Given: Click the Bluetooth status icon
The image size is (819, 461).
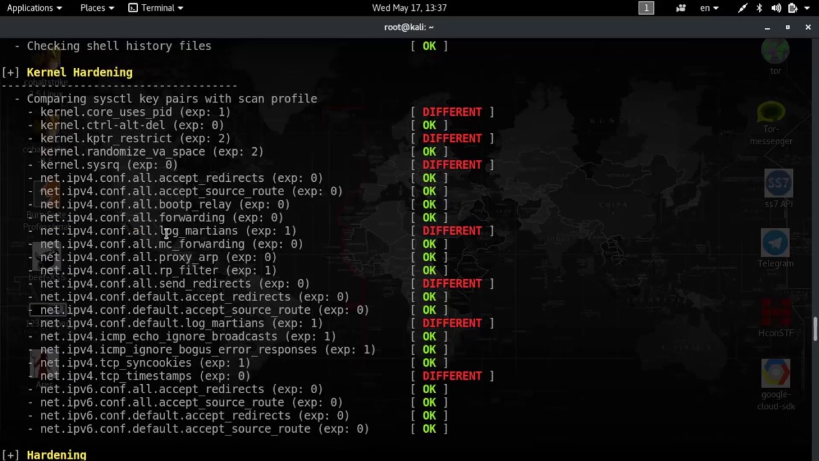Looking at the screenshot, I should click(x=759, y=8).
